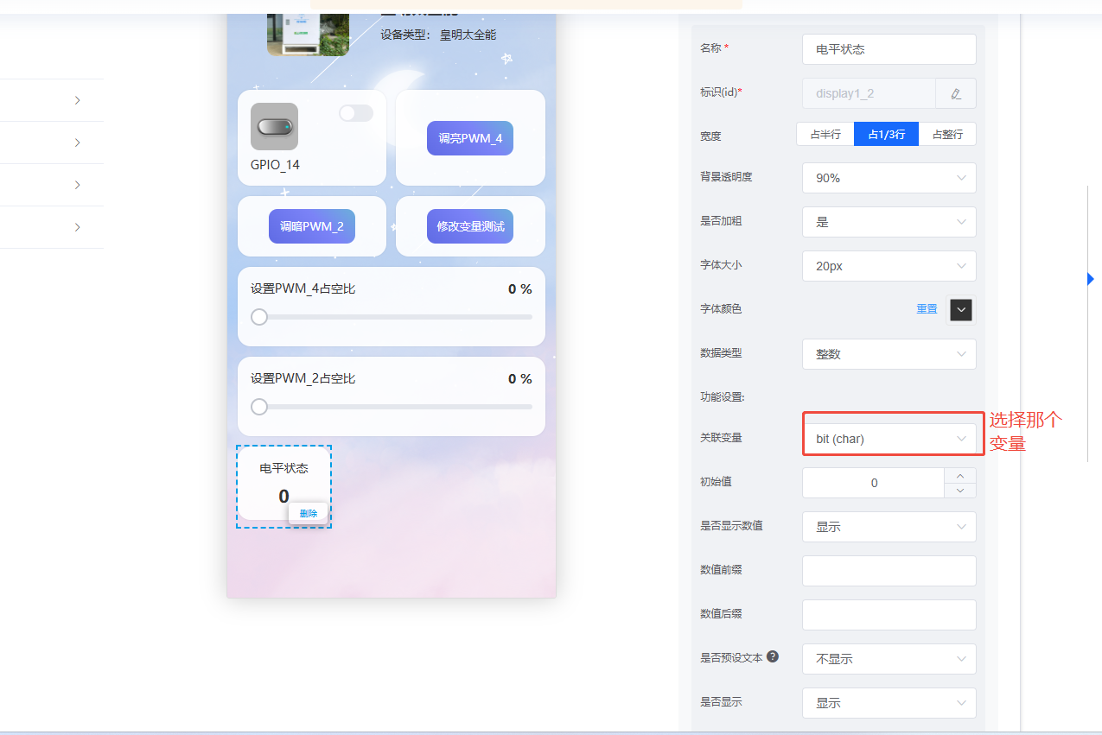
Task: Open the black font color swatch picker
Action: (x=960, y=308)
